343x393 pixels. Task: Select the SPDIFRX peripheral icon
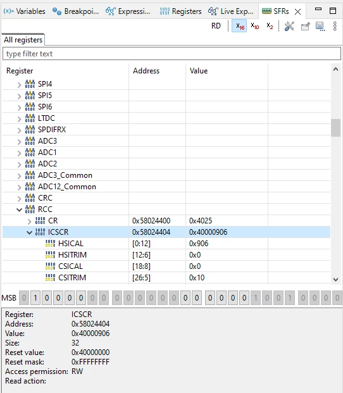click(x=30, y=130)
